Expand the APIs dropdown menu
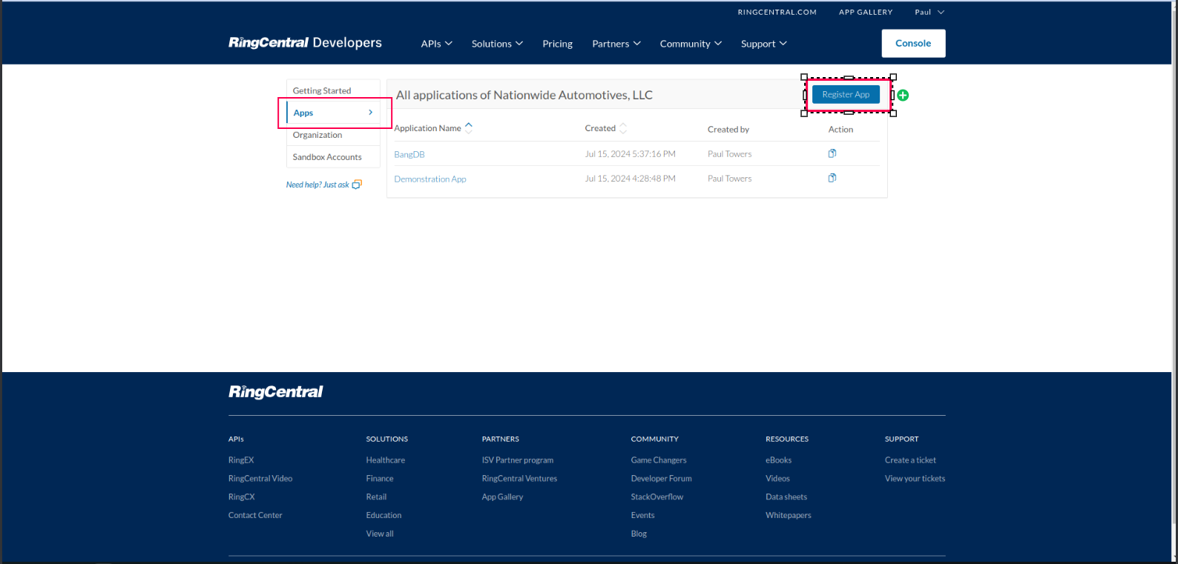1178x564 pixels. [x=436, y=44]
